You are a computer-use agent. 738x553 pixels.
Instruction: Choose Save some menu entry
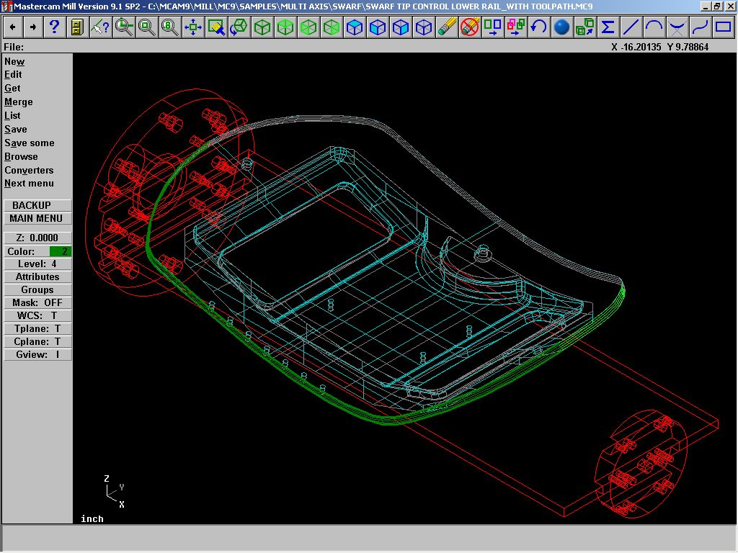tap(30, 143)
